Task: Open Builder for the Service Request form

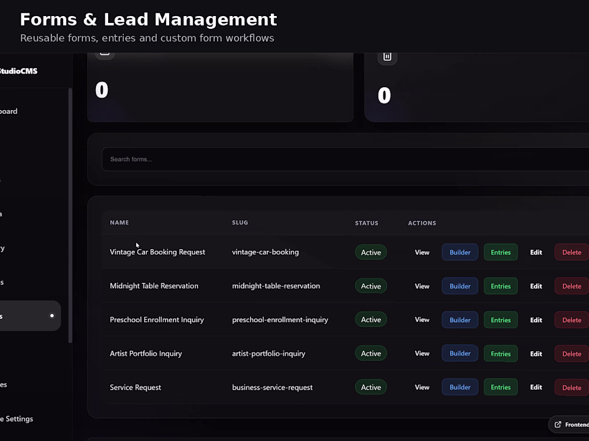Action: (x=460, y=388)
